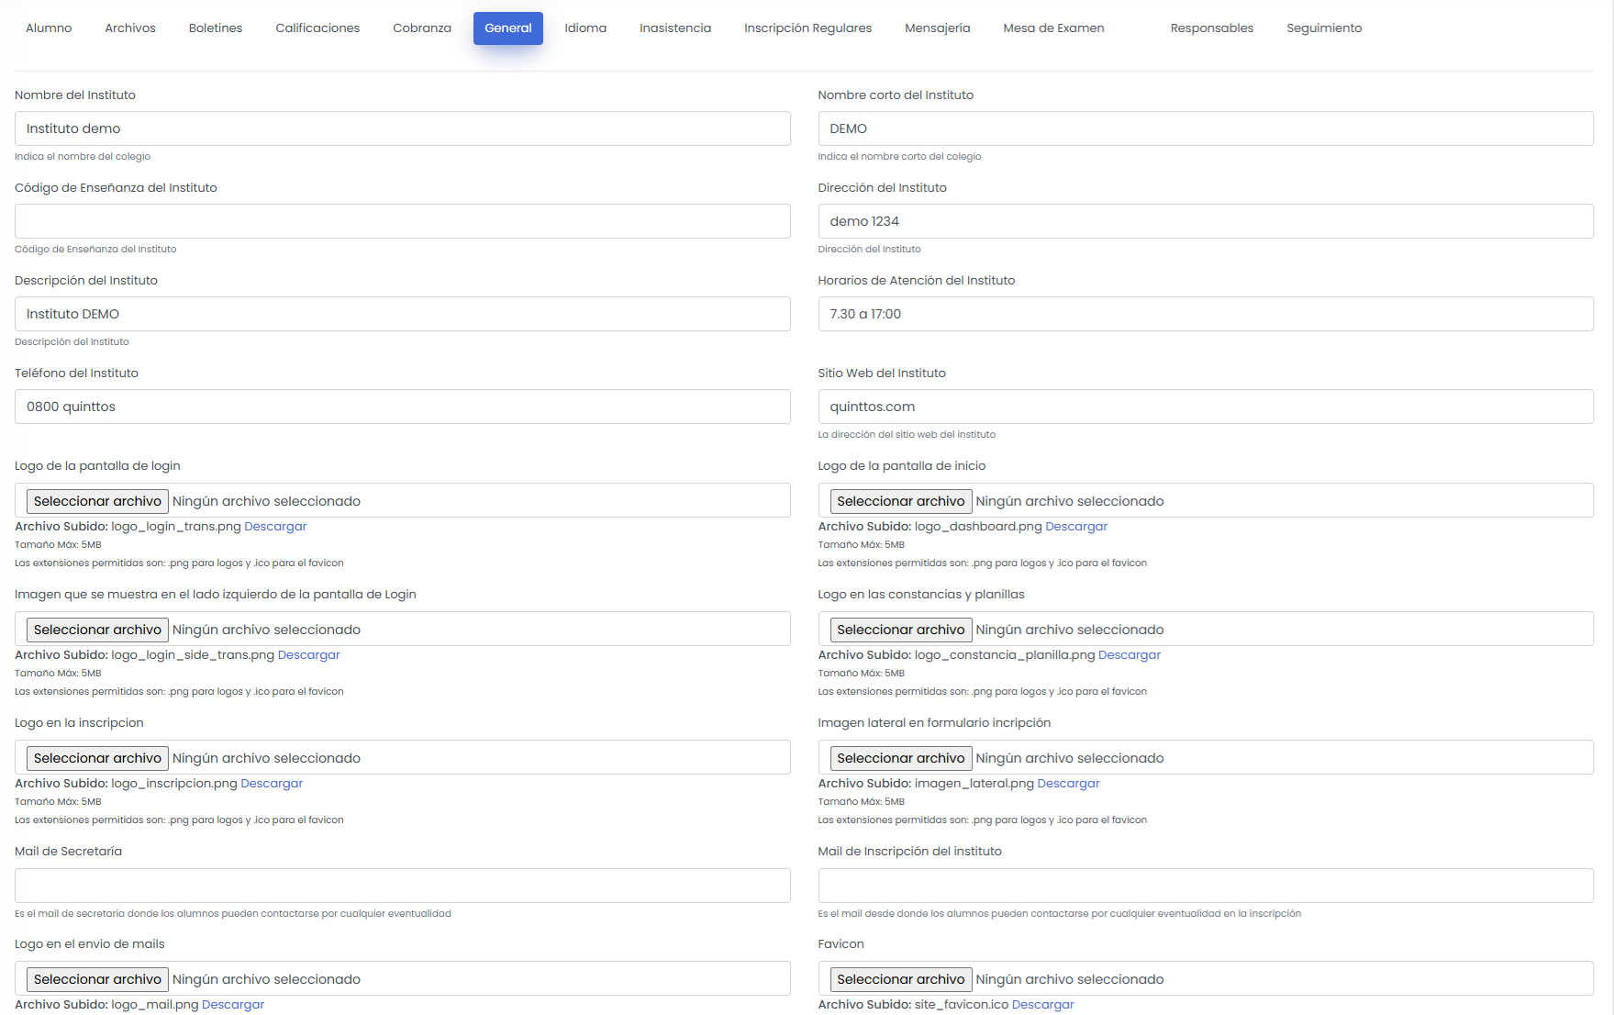
Task: Click the active General tab
Action: coord(508,28)
